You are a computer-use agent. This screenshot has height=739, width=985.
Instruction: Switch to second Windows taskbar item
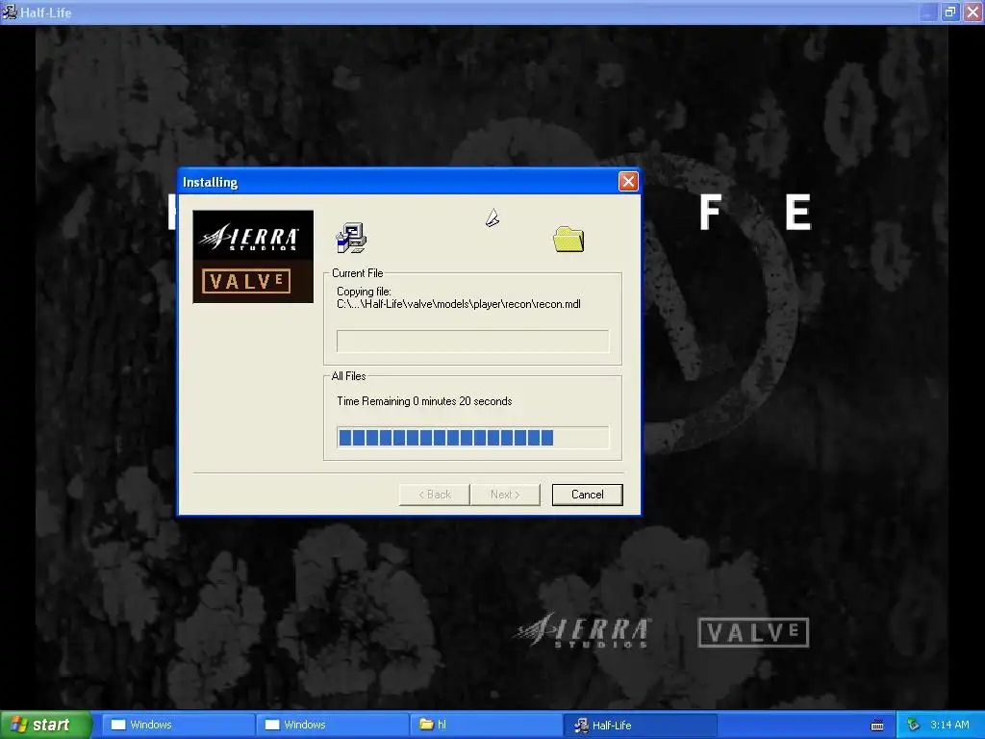coord(332,725)
